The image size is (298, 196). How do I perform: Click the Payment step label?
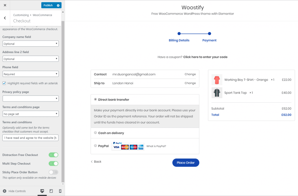(210, 40)
